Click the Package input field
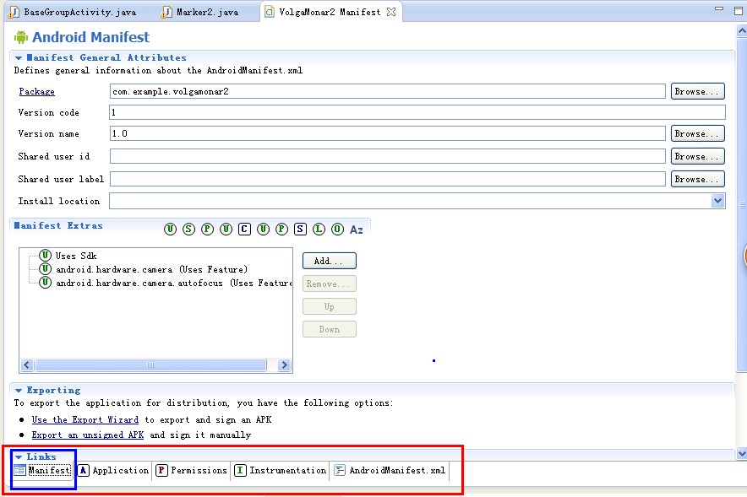This screenshot has height=497, width=747. point(387,91)
